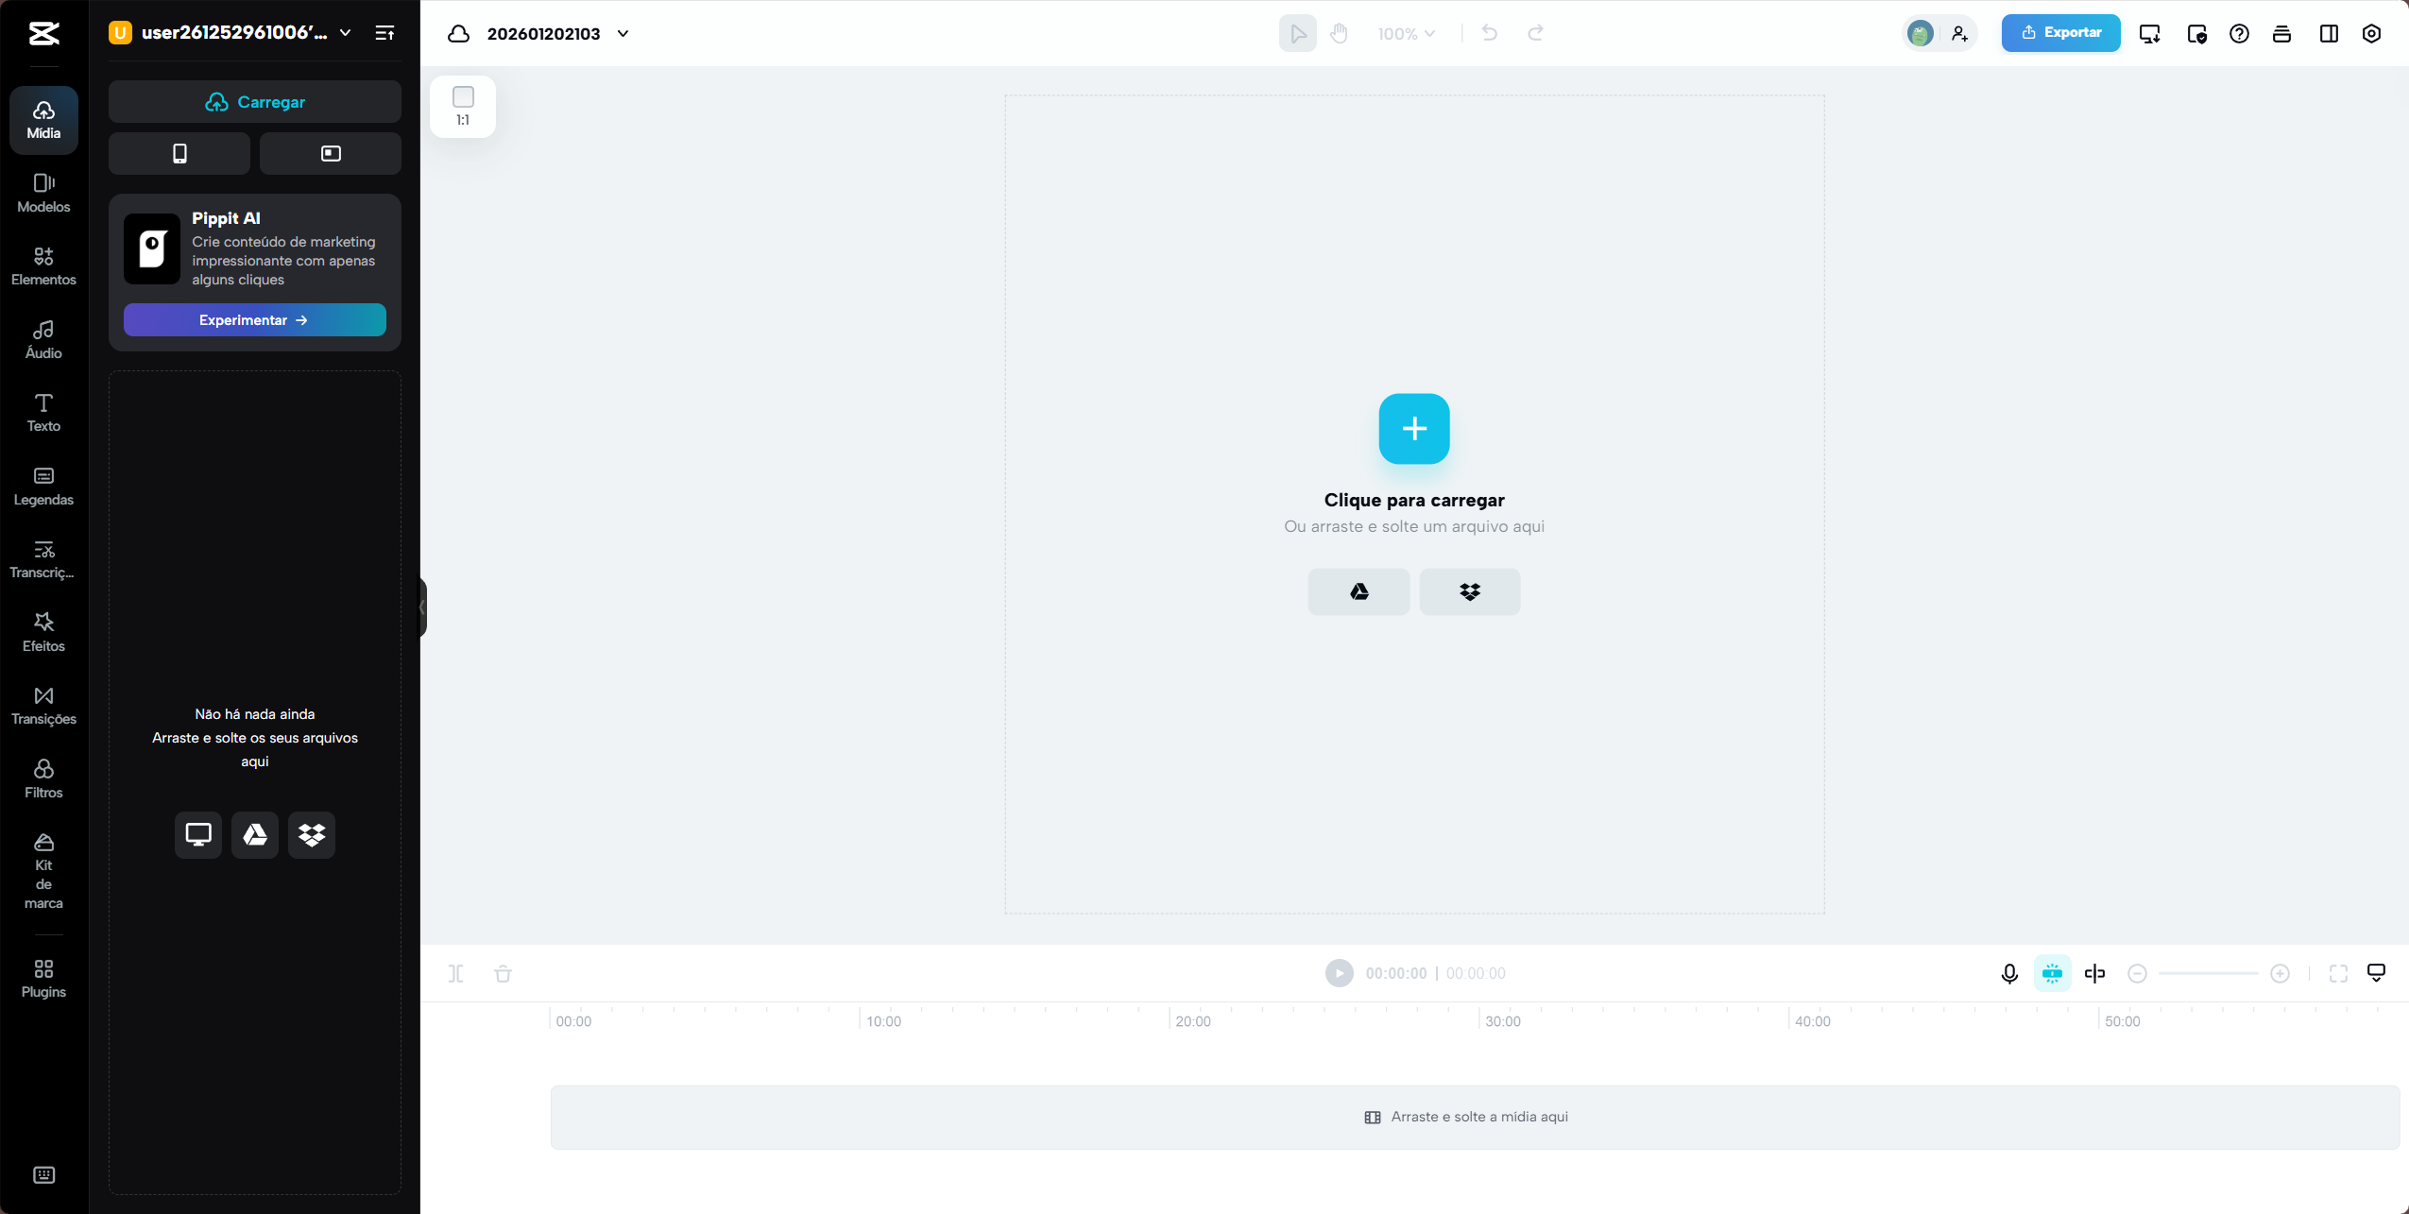Screen dimensions: 2409x1214
Task: Click the Exportar button
Action: pyautogui.click(x=2060, y=33)
